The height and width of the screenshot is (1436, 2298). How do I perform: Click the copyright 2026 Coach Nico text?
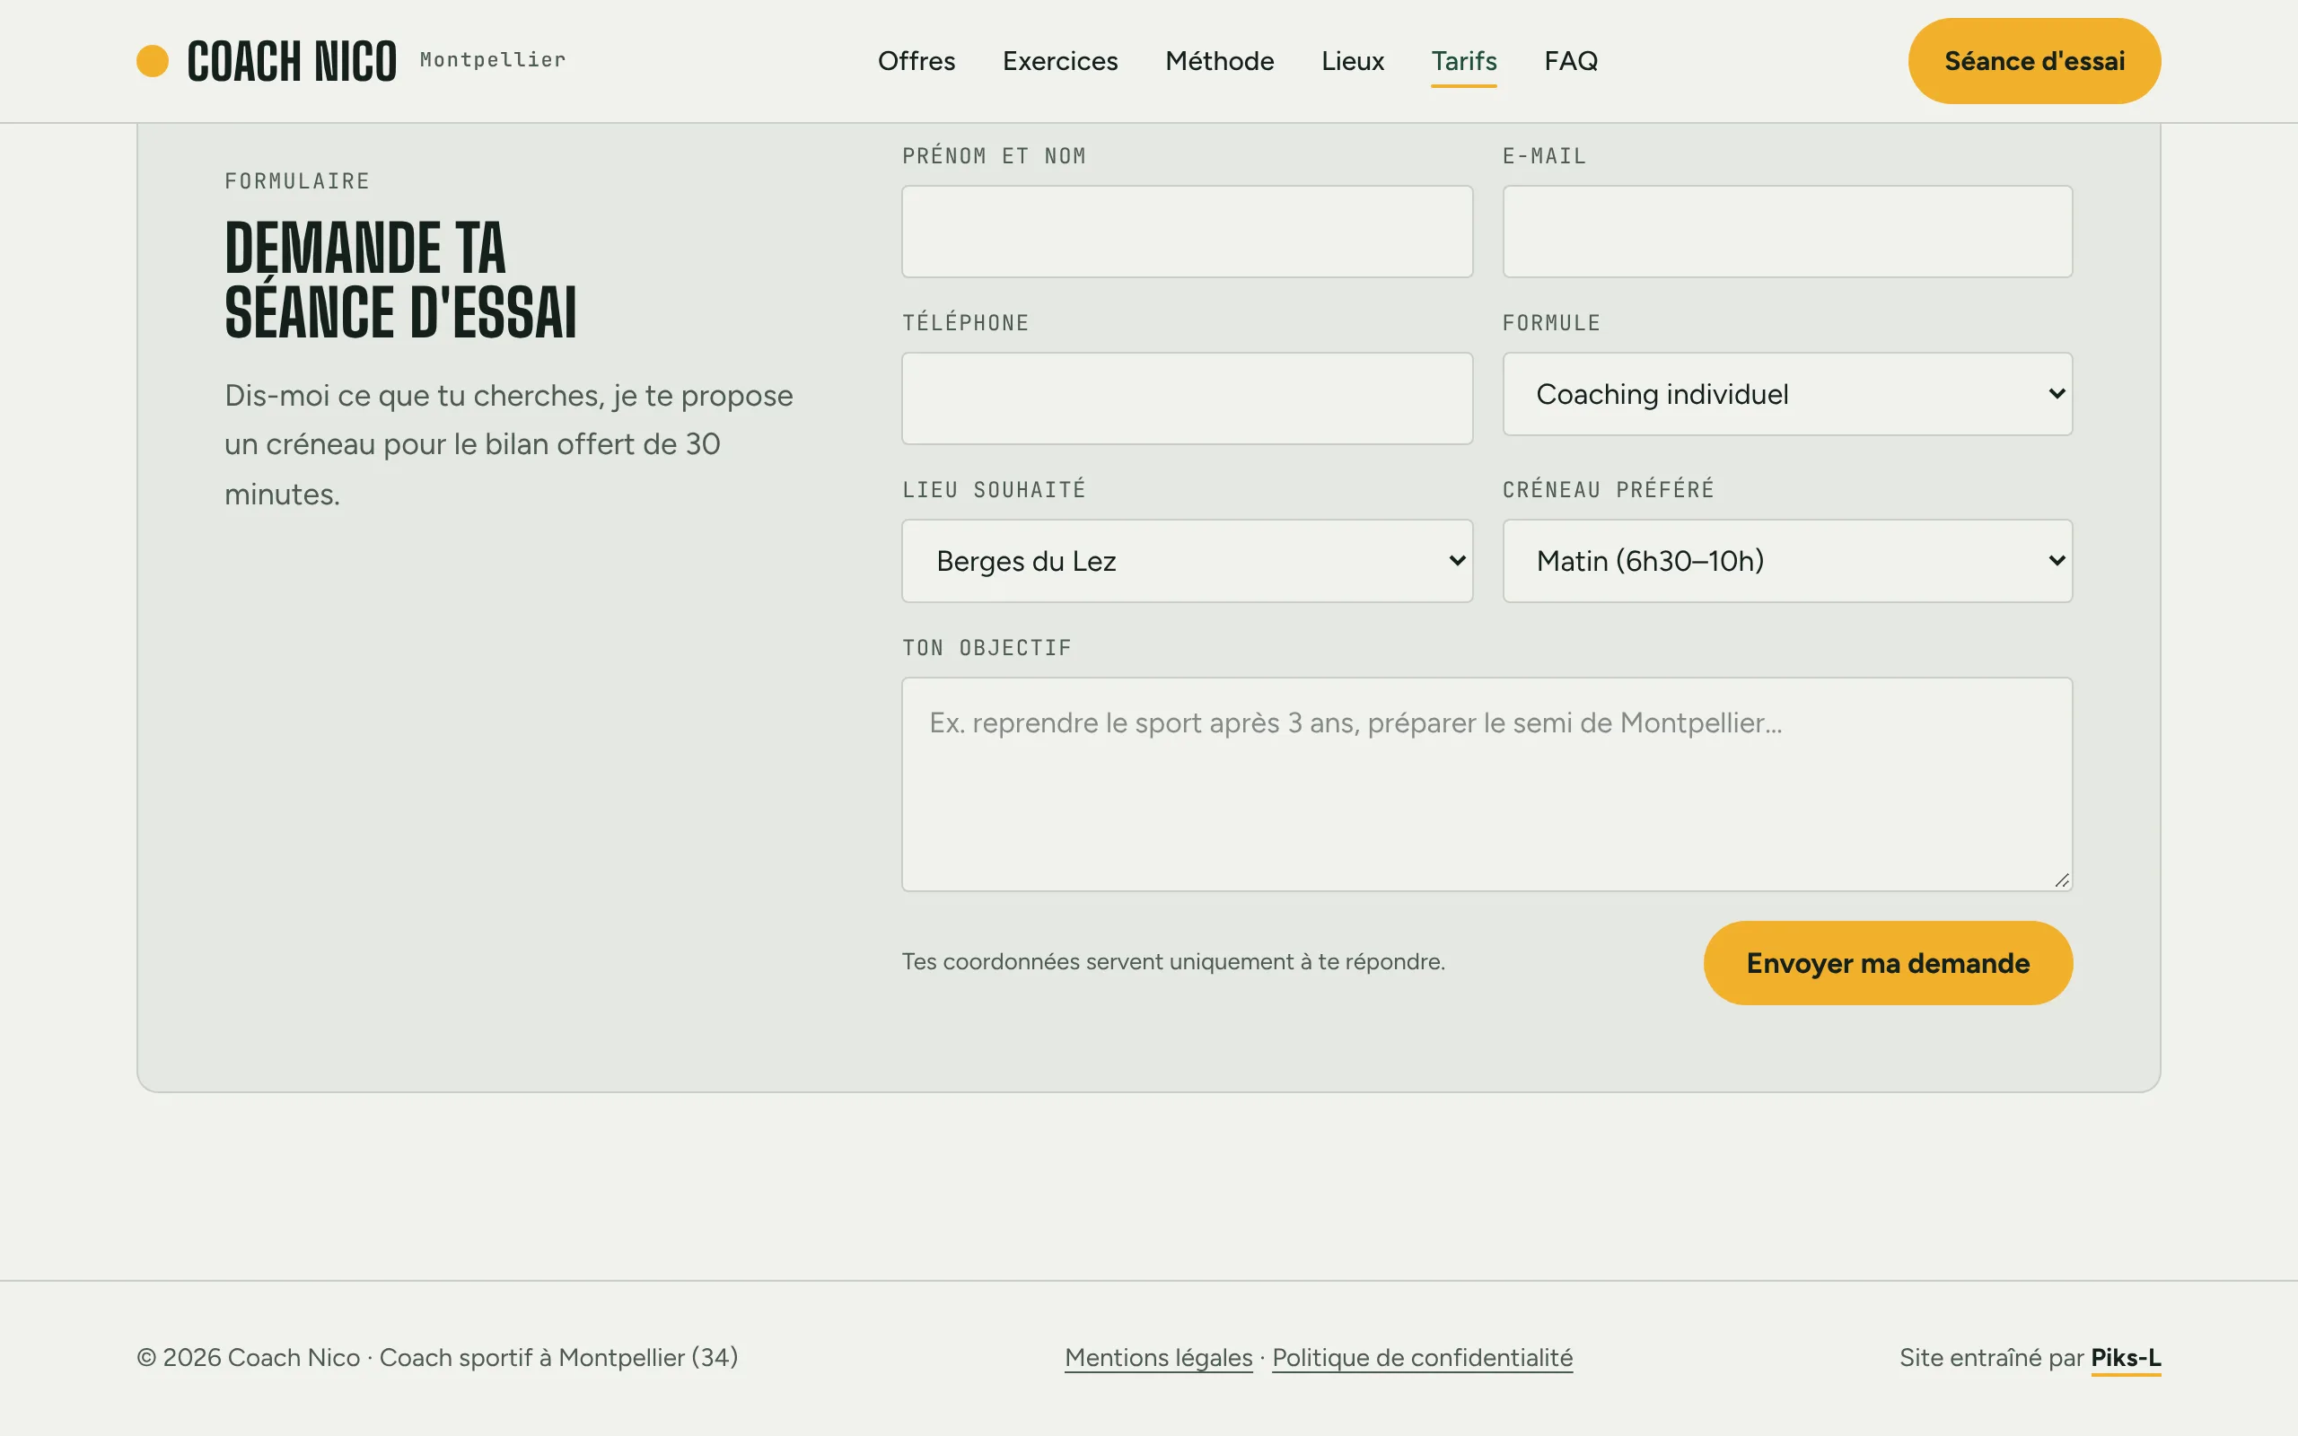[x=437, y=1357]
